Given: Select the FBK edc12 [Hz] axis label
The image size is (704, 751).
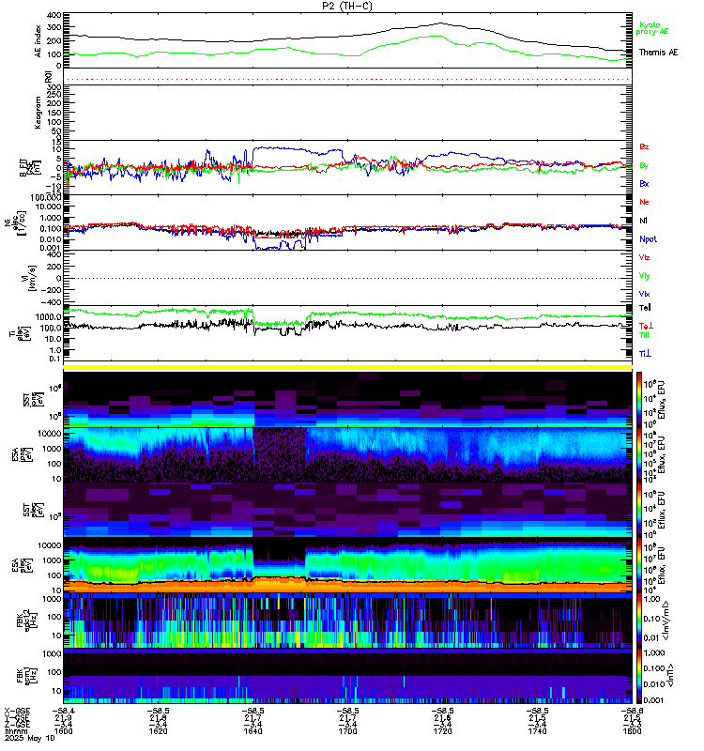Looking at the screenshot, I should click(27, 621).
